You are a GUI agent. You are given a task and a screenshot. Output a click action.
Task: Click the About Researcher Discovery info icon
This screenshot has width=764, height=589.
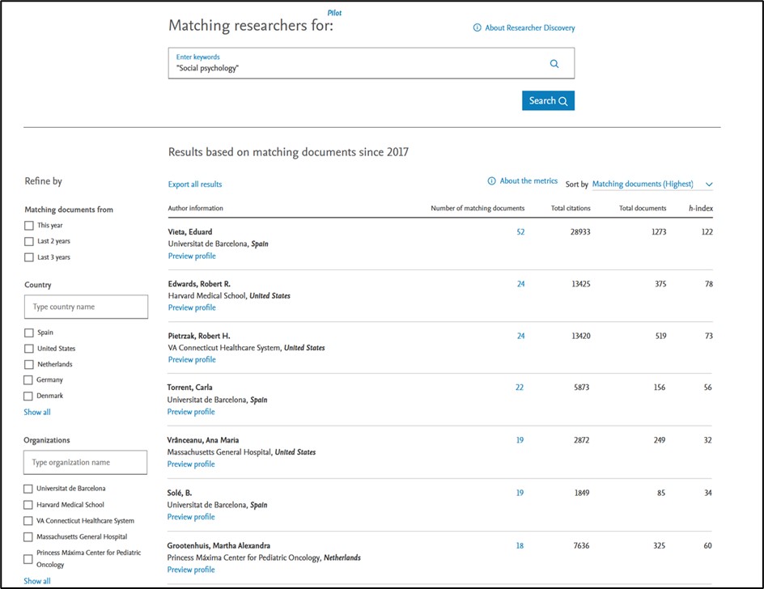(x=477, y=28)
